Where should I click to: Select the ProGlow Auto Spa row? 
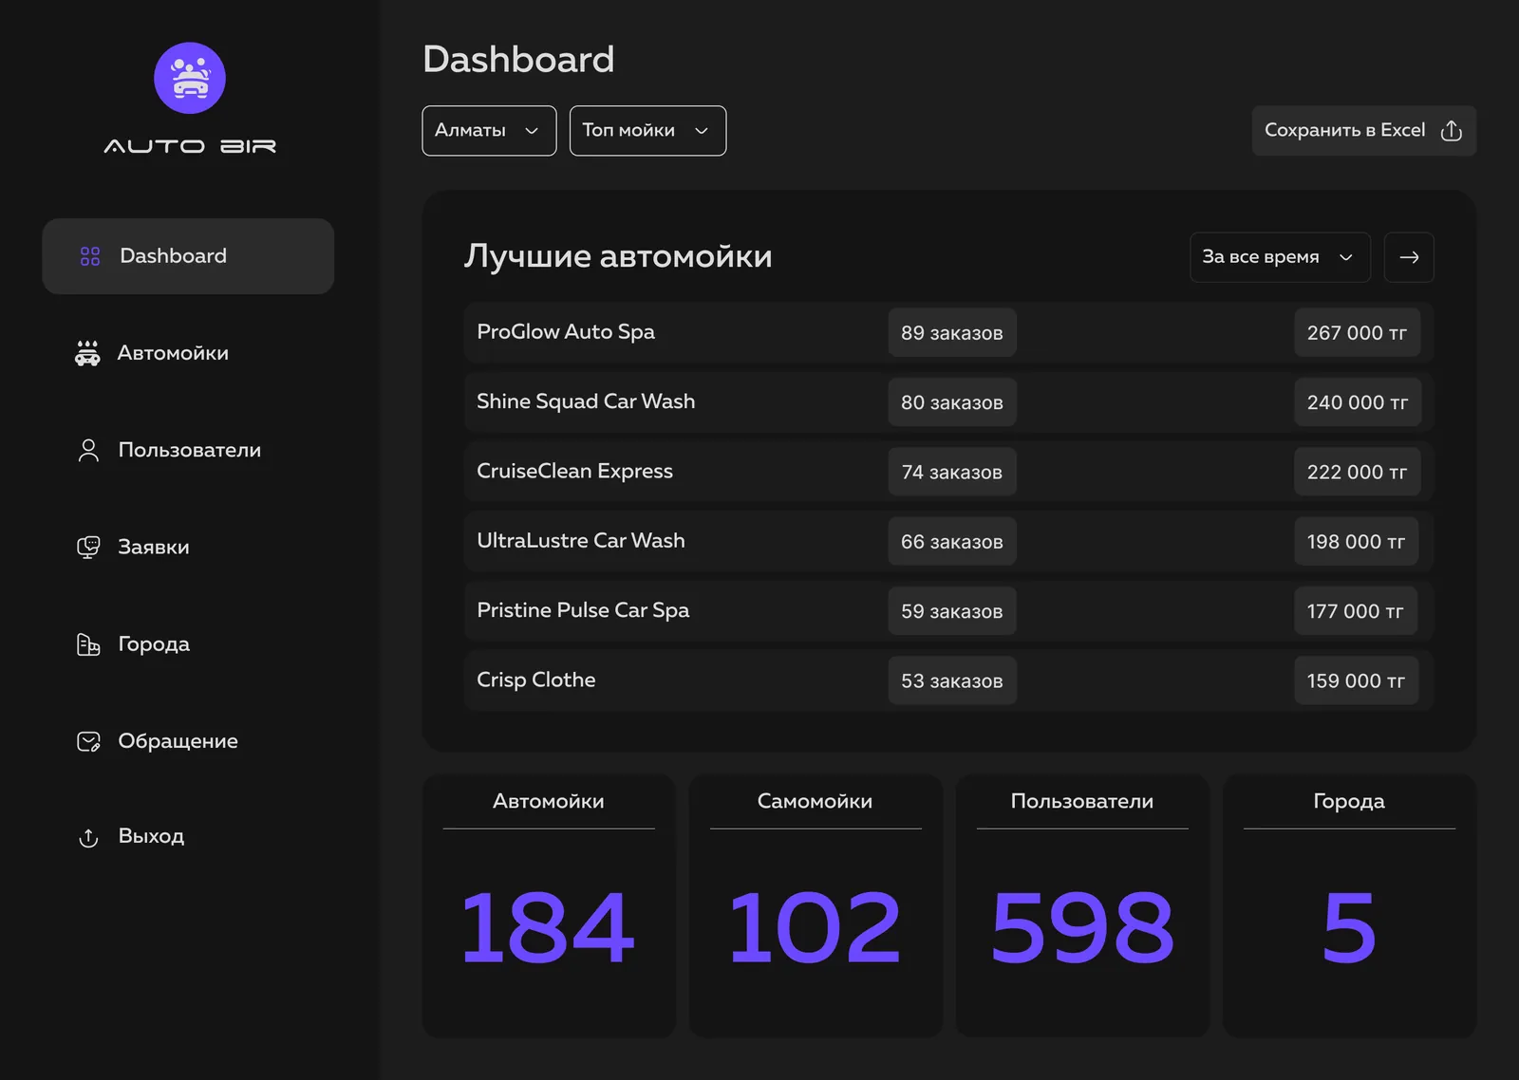tap(948, 332)
